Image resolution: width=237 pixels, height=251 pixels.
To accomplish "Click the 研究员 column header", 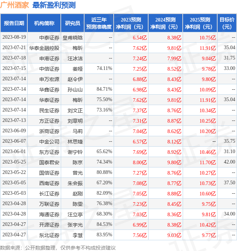I will (x=72, y=23).
